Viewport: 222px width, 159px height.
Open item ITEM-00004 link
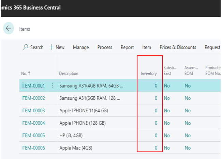tap(33, 123)
